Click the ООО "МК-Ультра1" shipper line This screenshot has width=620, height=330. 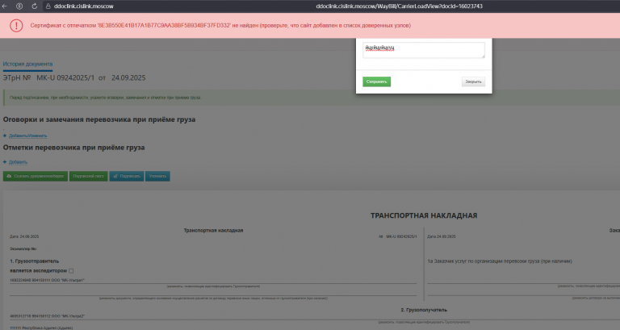pyautogui.click(x=47, y=280)
